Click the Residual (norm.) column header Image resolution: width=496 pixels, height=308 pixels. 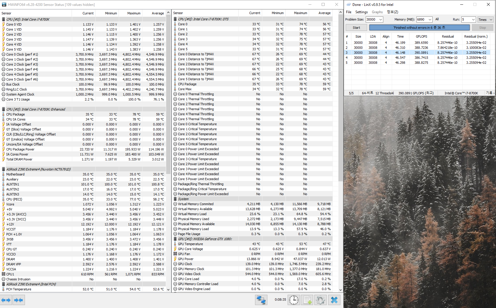click(x=476, y=36)
